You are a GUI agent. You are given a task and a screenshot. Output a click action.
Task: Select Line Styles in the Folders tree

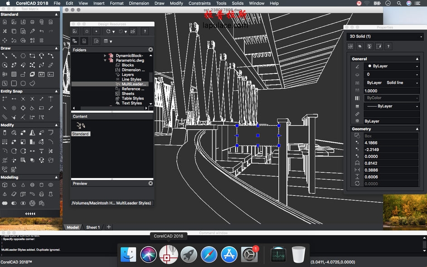tap(131, 79)
